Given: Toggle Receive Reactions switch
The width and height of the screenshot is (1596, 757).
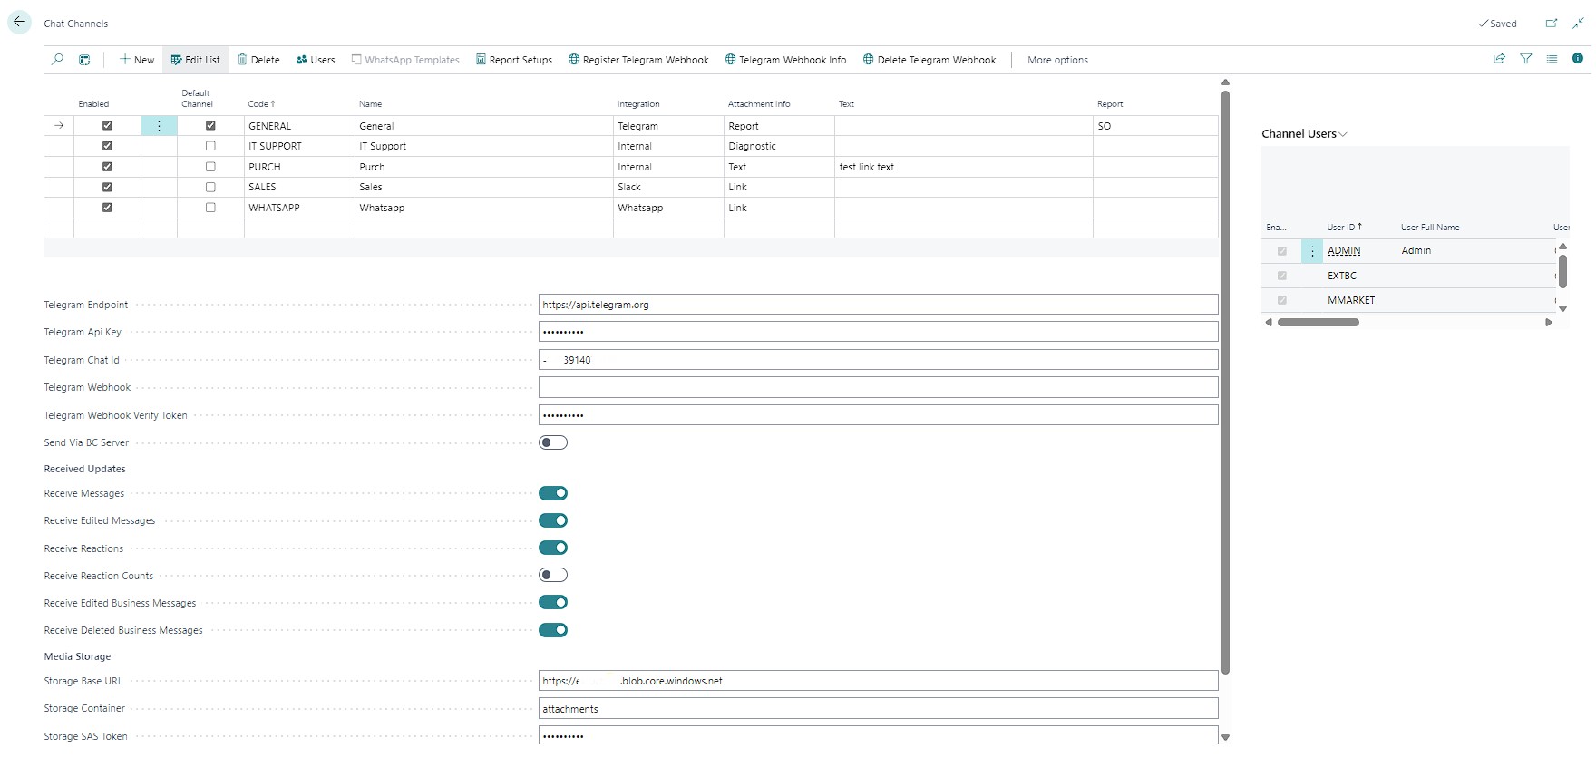Looking at the screenshot, I should pos(553,548).
